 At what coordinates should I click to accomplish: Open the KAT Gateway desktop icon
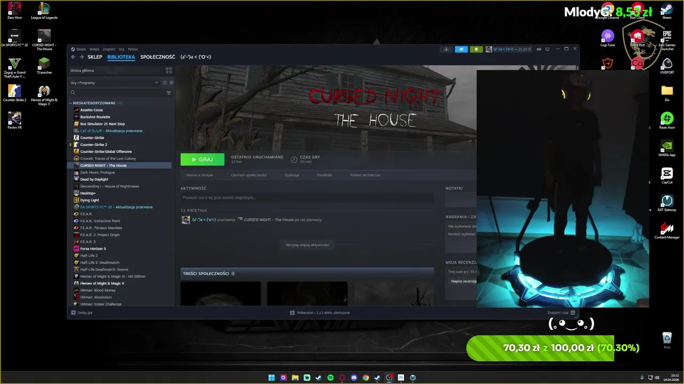click(667, 204)
